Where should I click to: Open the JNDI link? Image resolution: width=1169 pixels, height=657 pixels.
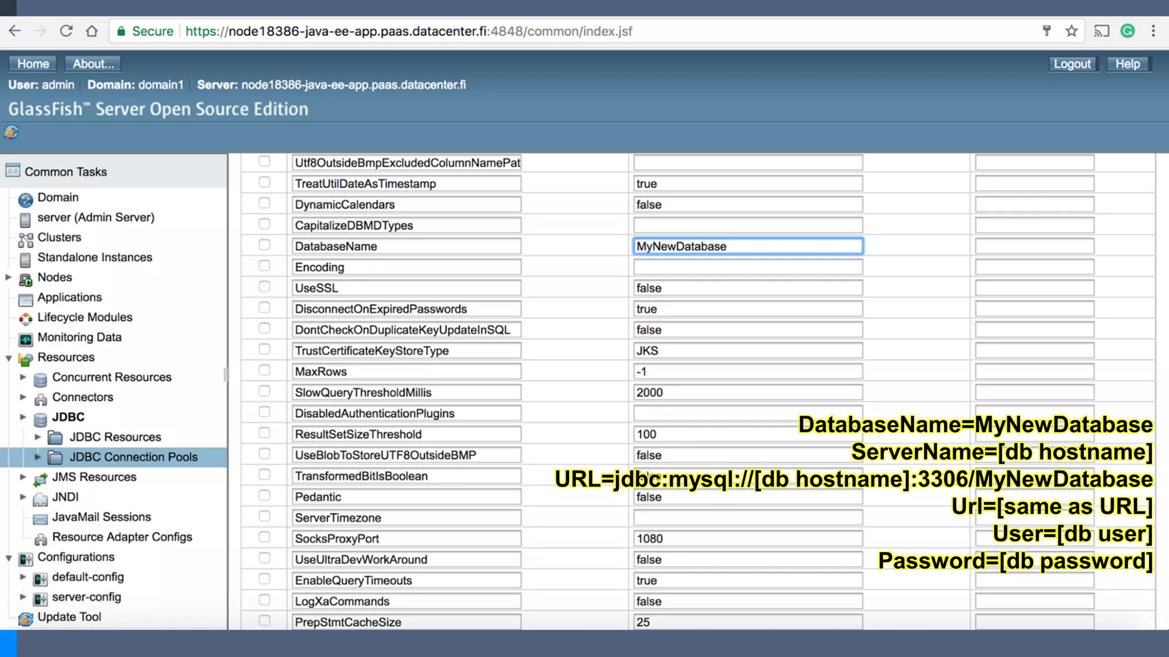click(66, 497)
